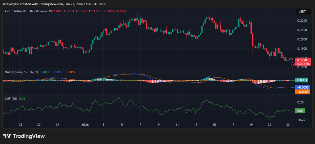Click the -0.20 CMF scale label
The height and width of the screenshot is (144, 315).
pos(301,120)
